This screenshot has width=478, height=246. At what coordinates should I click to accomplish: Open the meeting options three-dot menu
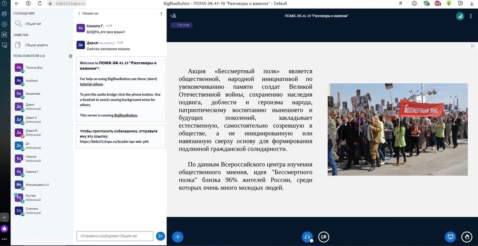coord(472,16)
